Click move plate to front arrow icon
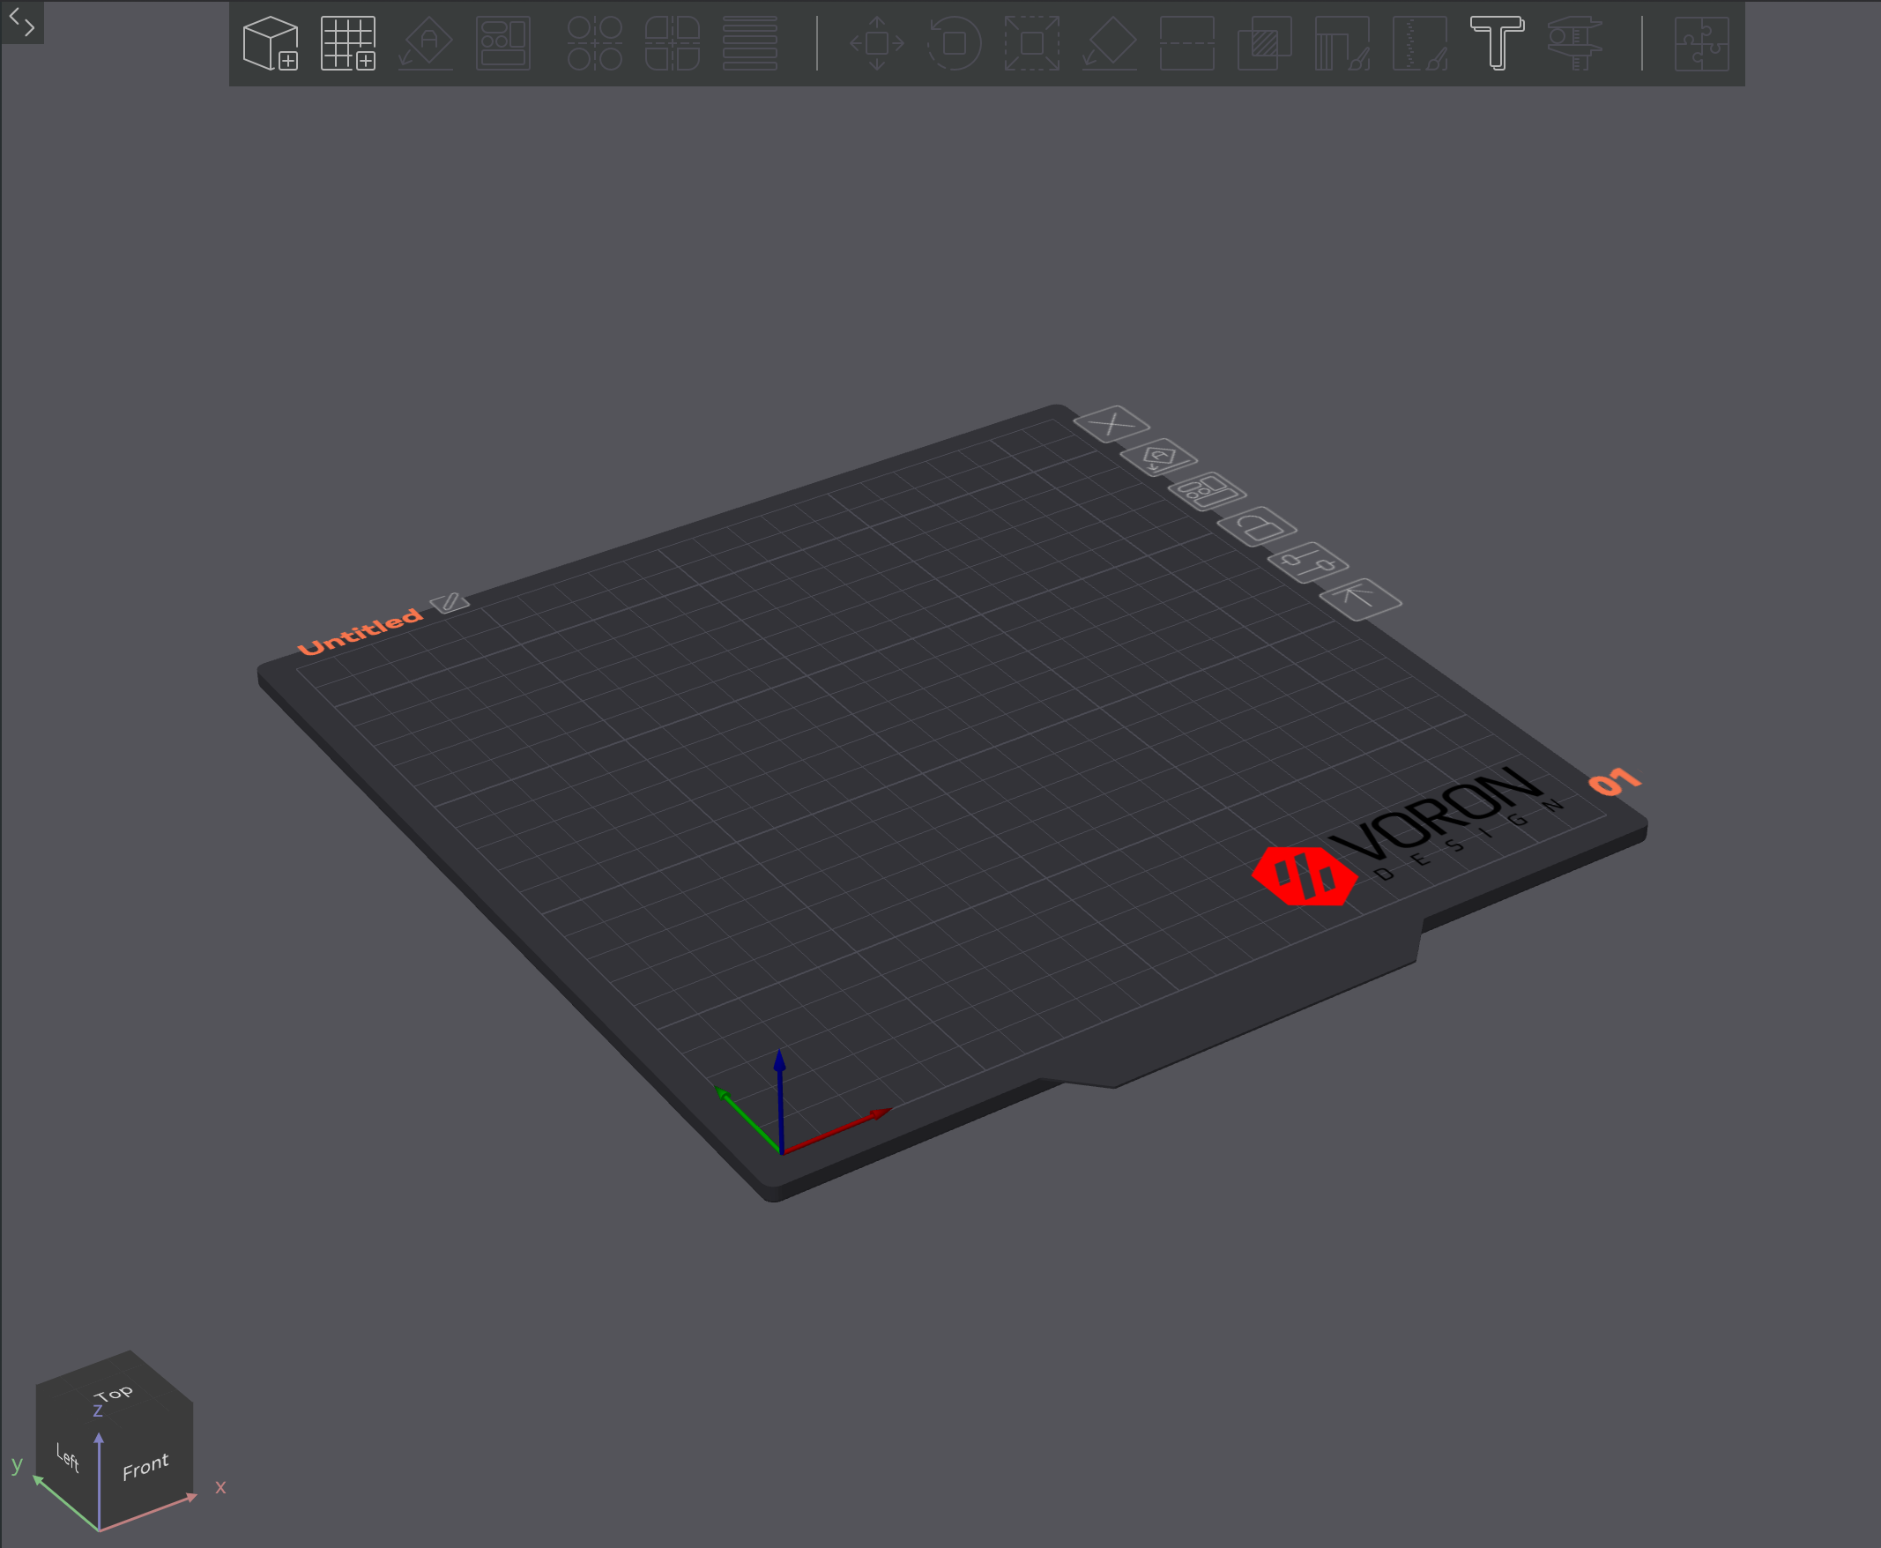This screenshot has width=1881, height=1548. pos(1360,599)
